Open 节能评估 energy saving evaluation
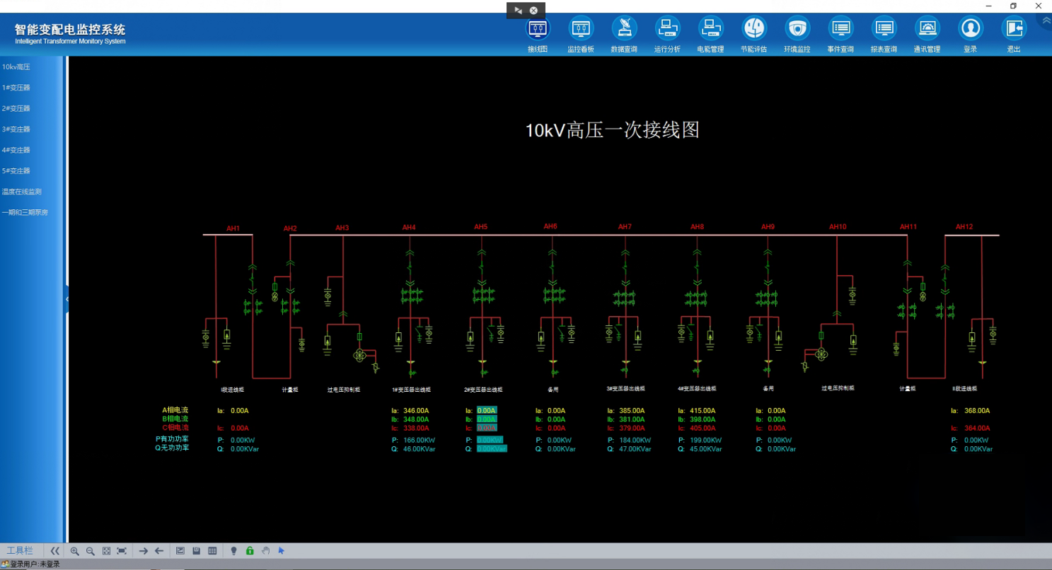The width and height of the screenshot is (1052, 570). click(x=753, y=35)
